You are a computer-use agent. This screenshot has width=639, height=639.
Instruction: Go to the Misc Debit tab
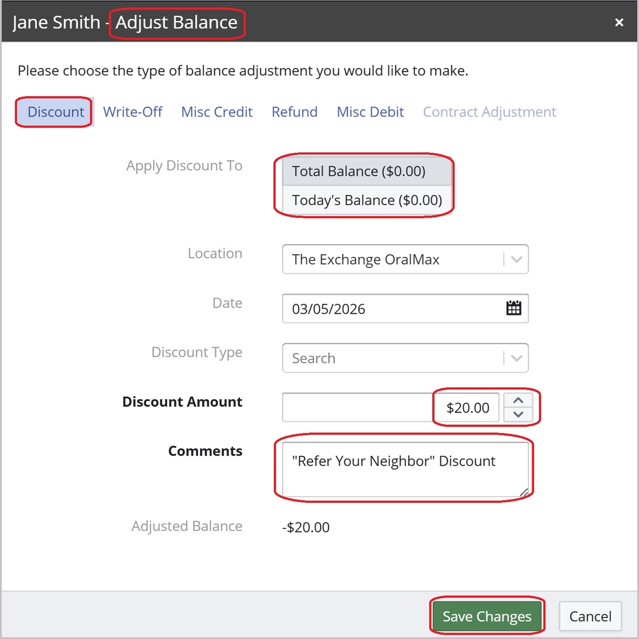(x=370, y=112)
